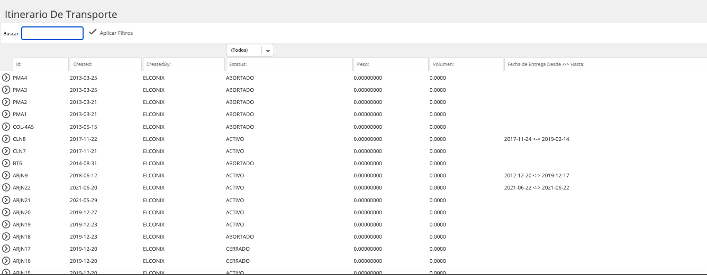
Task: Select the ARJN22 id cell
Action: (x=22, y=187)
